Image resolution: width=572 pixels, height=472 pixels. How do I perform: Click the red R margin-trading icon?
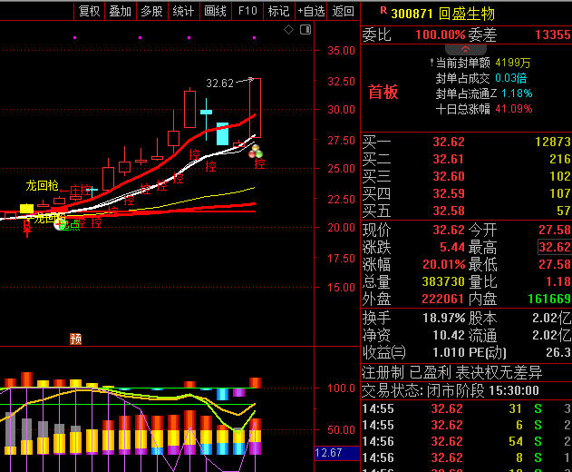(383, 11)
